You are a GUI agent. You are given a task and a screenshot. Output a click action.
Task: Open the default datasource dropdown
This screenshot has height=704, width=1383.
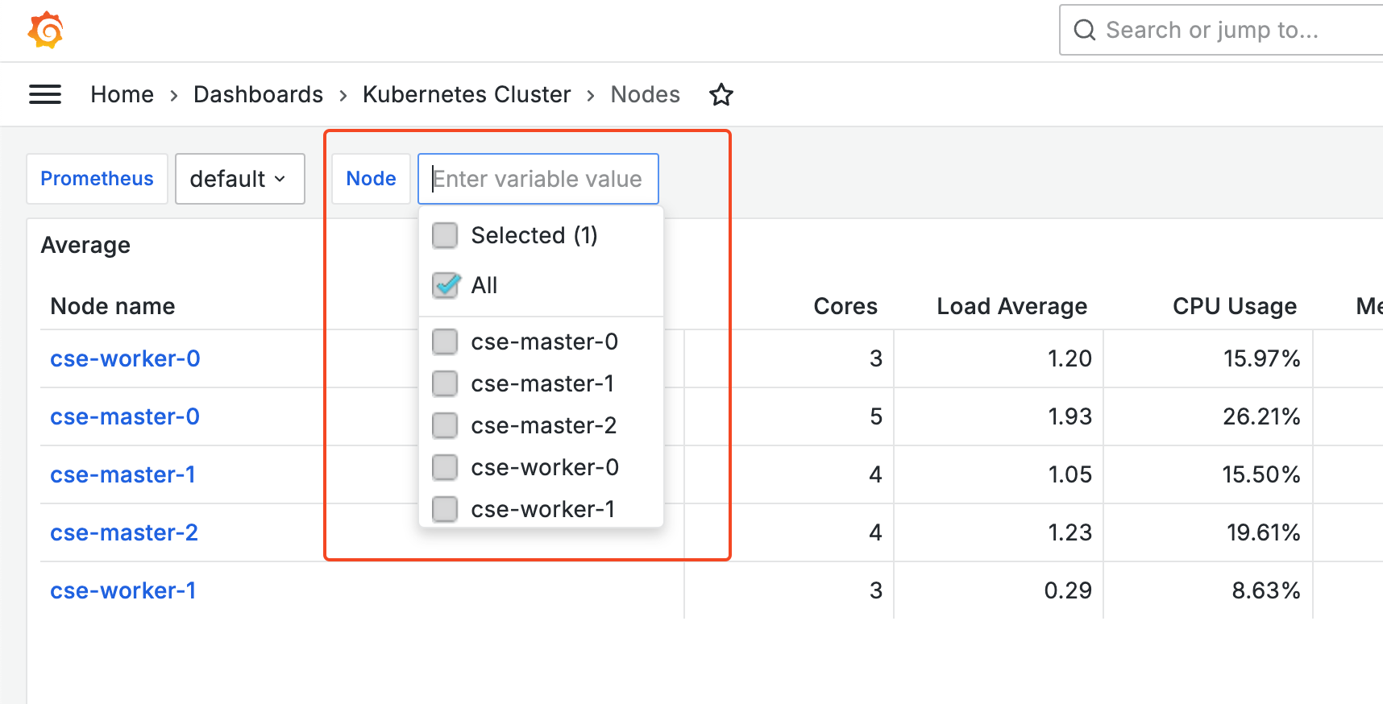(239, 179)
